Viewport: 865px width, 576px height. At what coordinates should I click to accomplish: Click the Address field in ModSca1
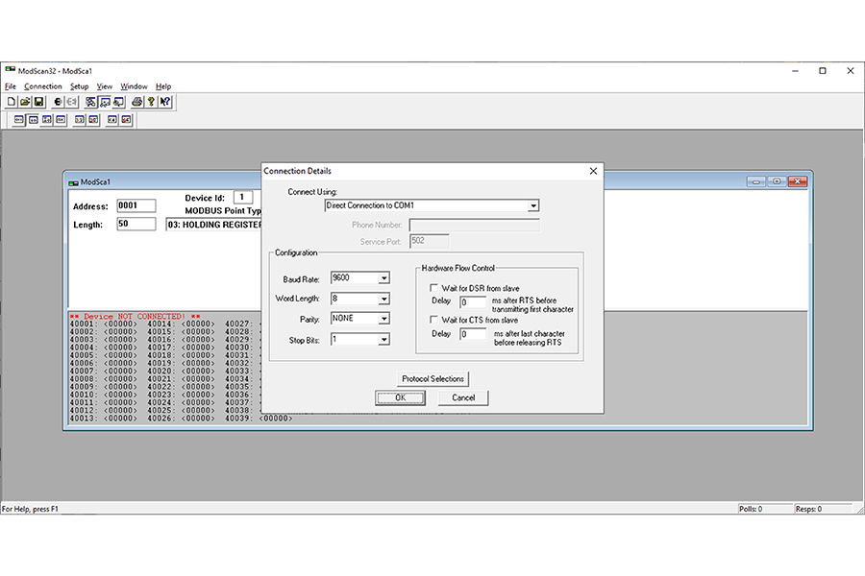coord(136,205)
